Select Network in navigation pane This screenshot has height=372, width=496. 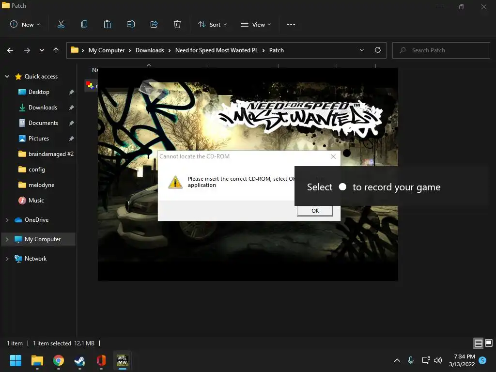tap(36, 259)
